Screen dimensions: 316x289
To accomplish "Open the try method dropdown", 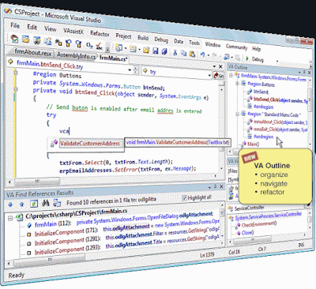I will pos(209,75).
